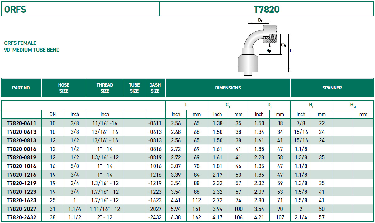375x223 pixels.
Task: Click the DN sub-header
Action: (x=53, y=114)
